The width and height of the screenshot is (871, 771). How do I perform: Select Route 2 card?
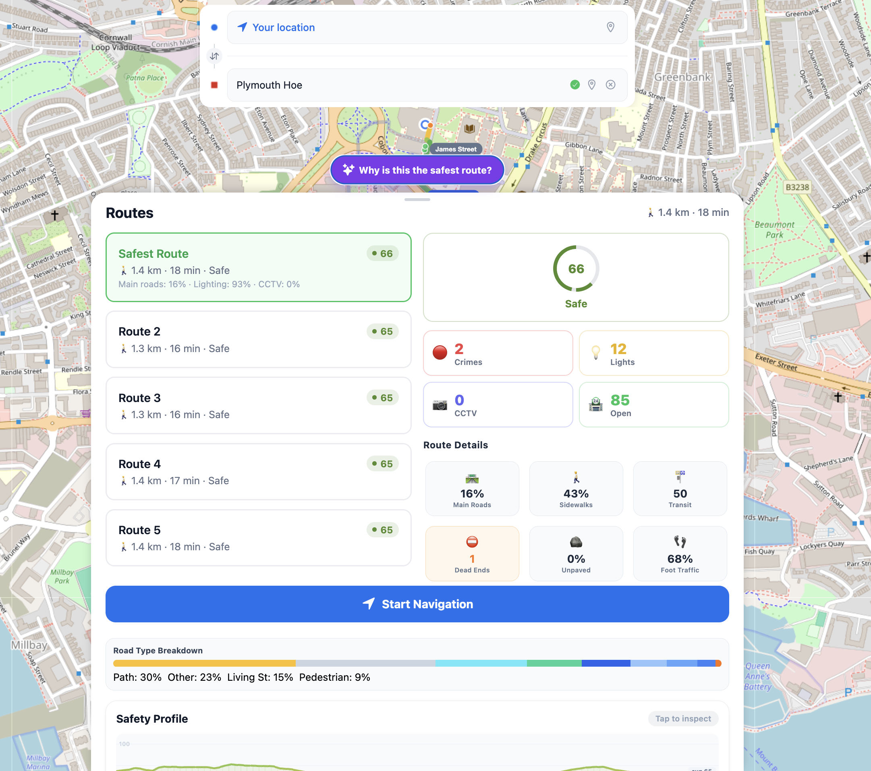(x=258, y=340)
